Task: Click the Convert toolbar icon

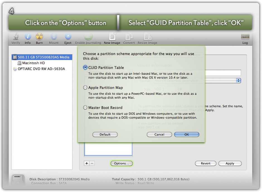Action: 129,36
